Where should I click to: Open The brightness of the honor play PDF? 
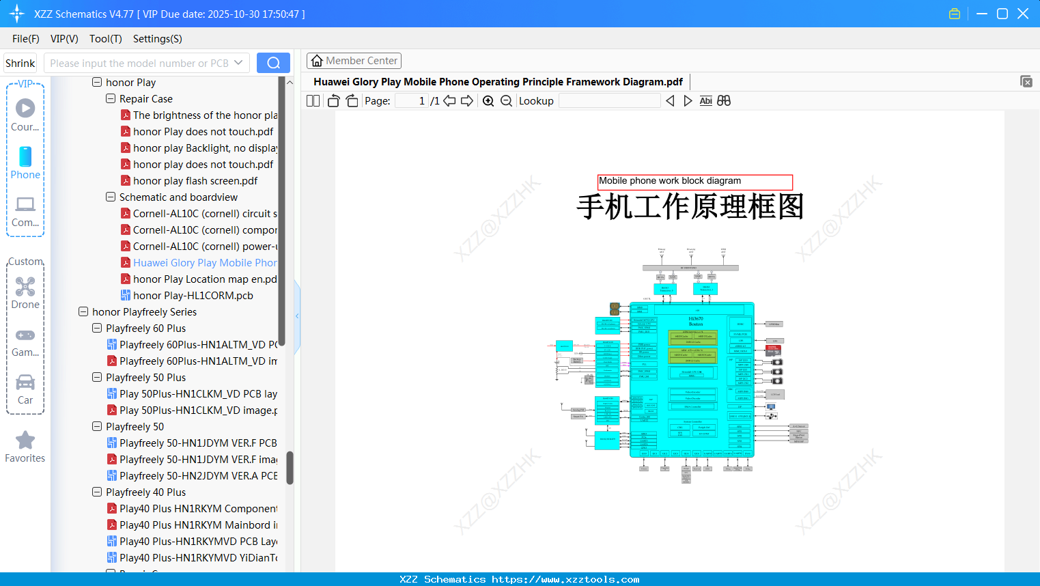pos(199,115)
